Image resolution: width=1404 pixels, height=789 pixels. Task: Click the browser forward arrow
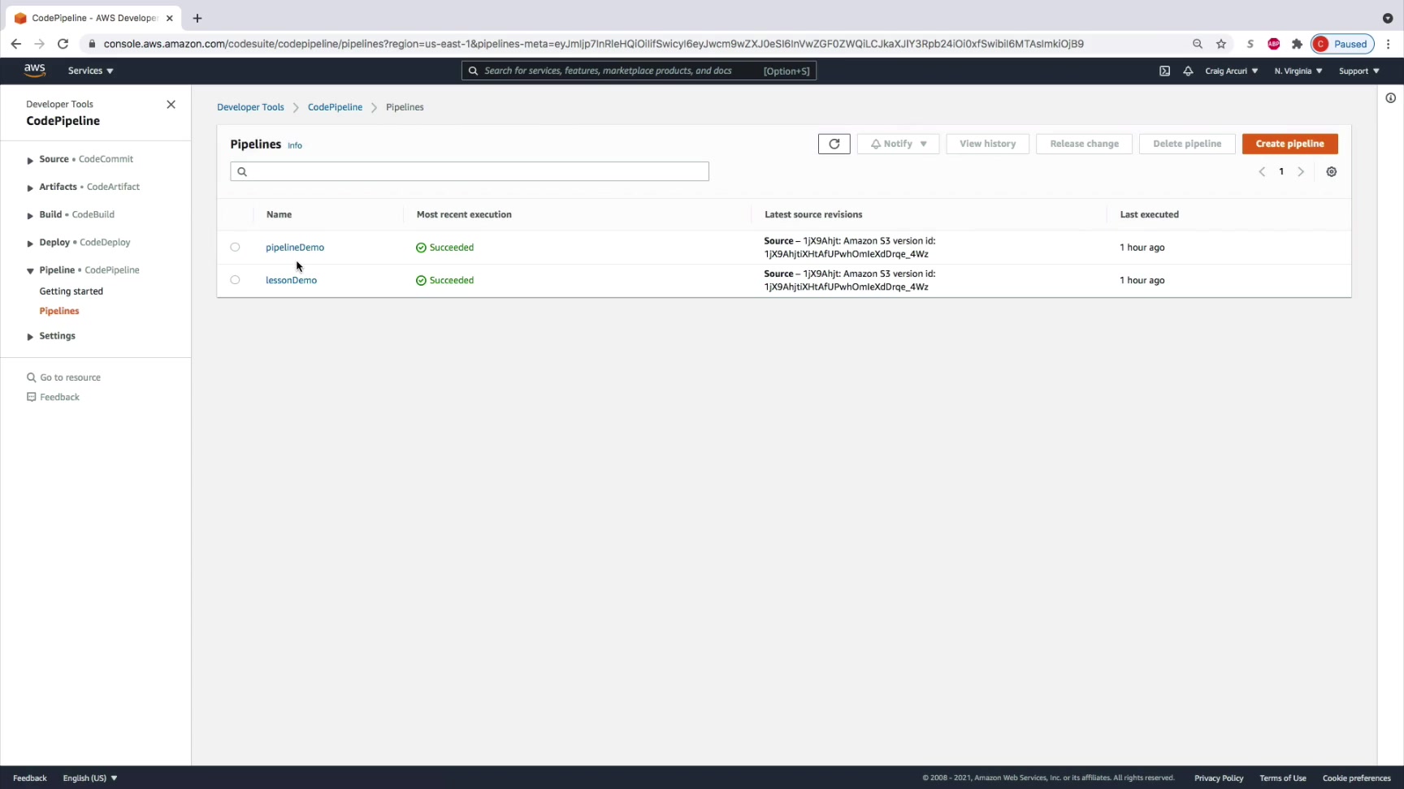[x=39, y=44]
